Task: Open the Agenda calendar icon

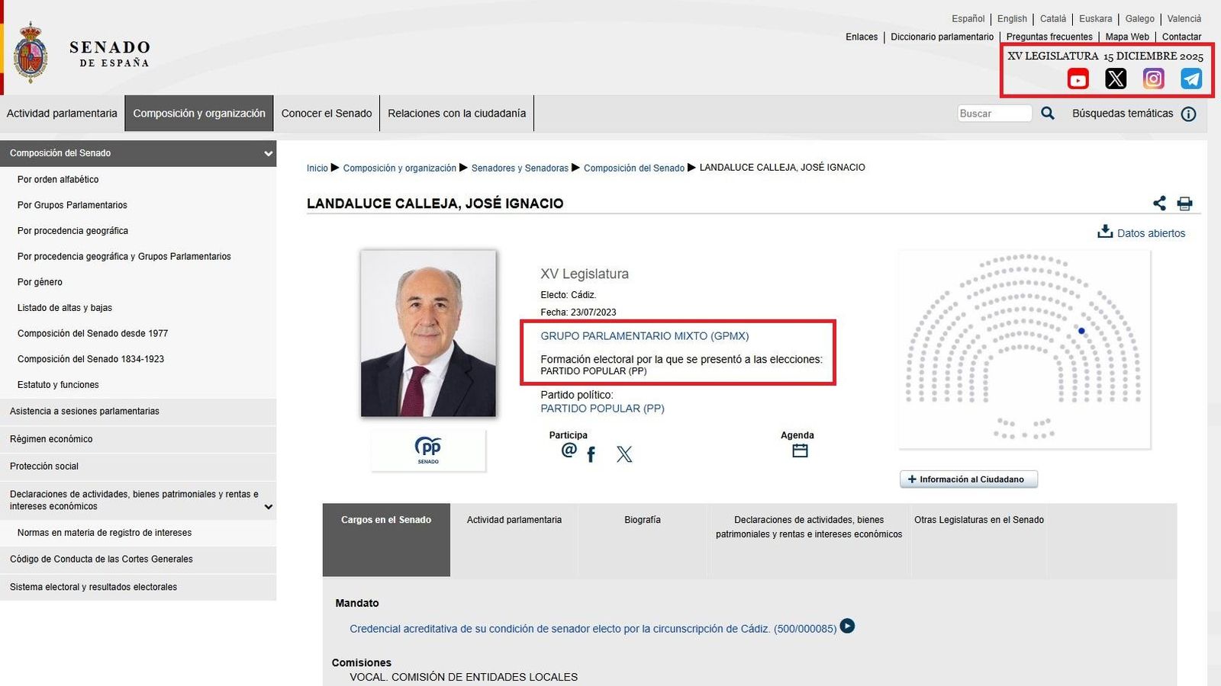Action: (799, 450)
